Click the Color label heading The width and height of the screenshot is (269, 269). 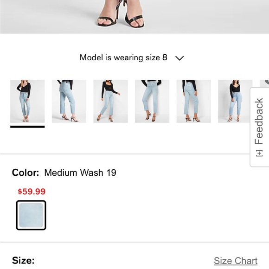click(26, 173)
